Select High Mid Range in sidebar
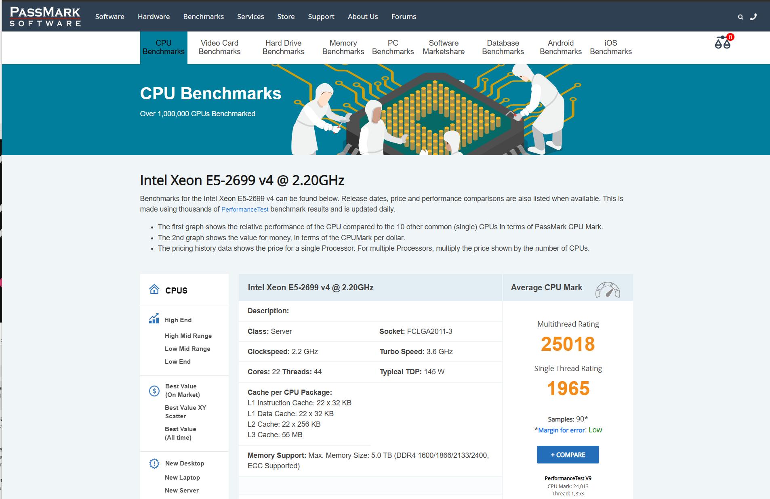 (188, 336)
